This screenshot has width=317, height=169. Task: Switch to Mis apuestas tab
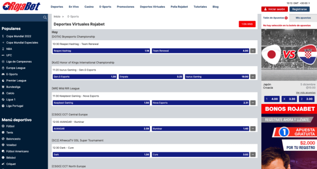[x=303, y=18]
